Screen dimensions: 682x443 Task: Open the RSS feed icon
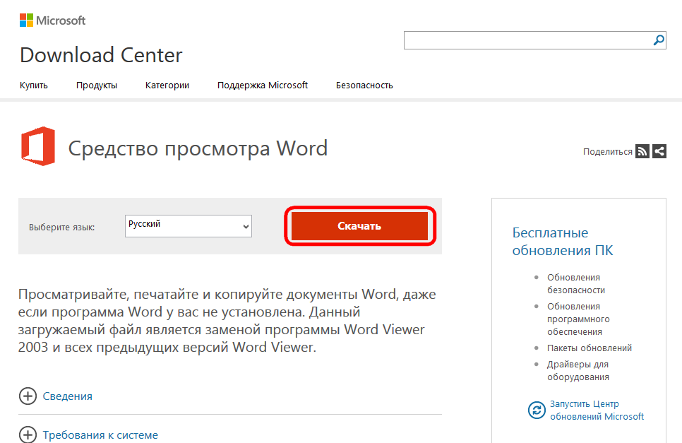coord(642,150)
